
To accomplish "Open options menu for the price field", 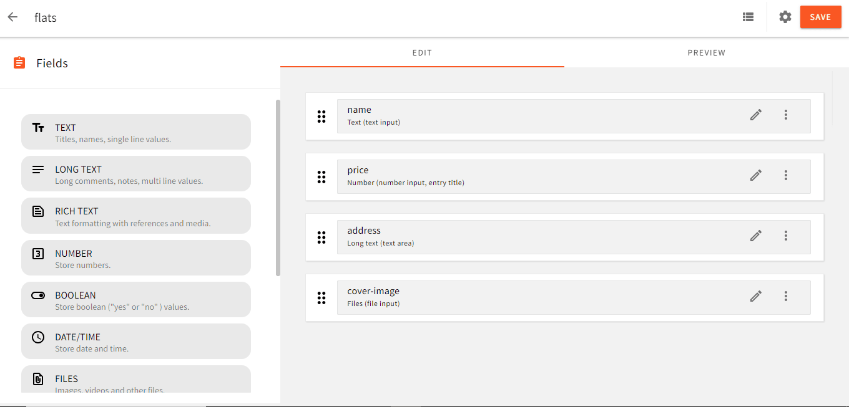I will coord(786,175).
